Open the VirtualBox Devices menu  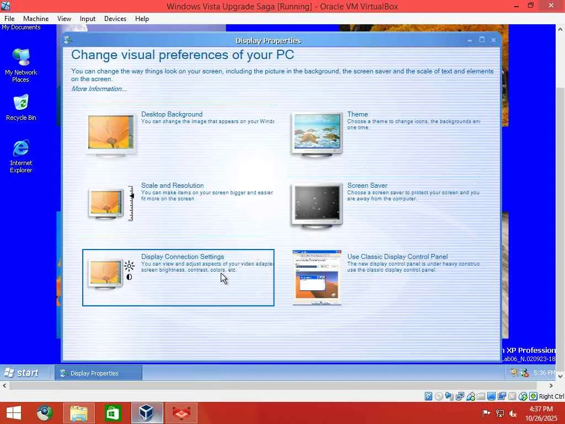[x=115, y=19]
